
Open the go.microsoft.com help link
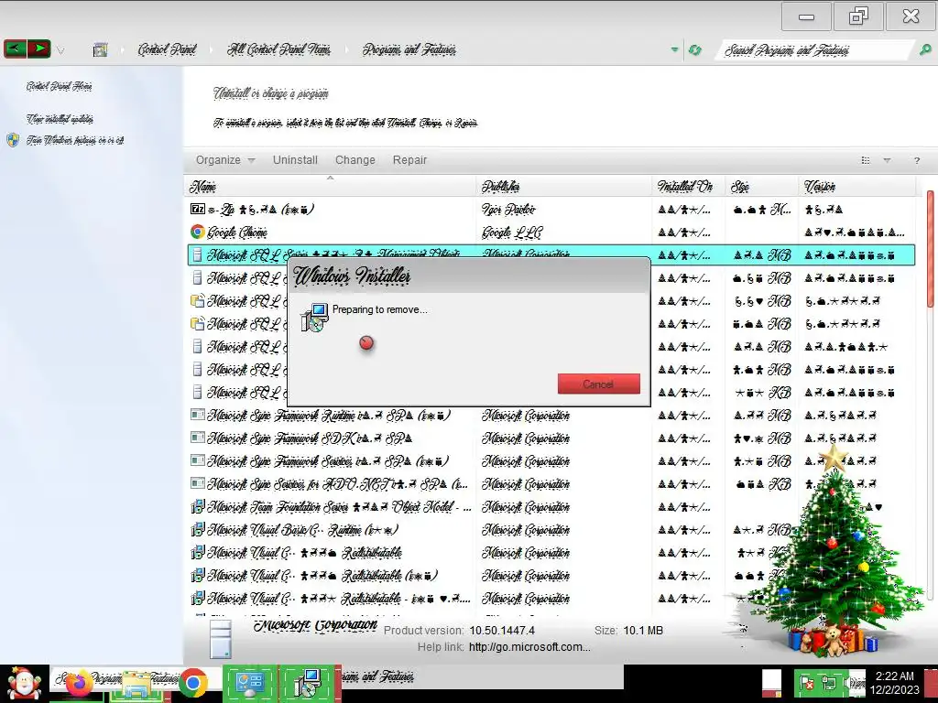[x=529, y=647]
